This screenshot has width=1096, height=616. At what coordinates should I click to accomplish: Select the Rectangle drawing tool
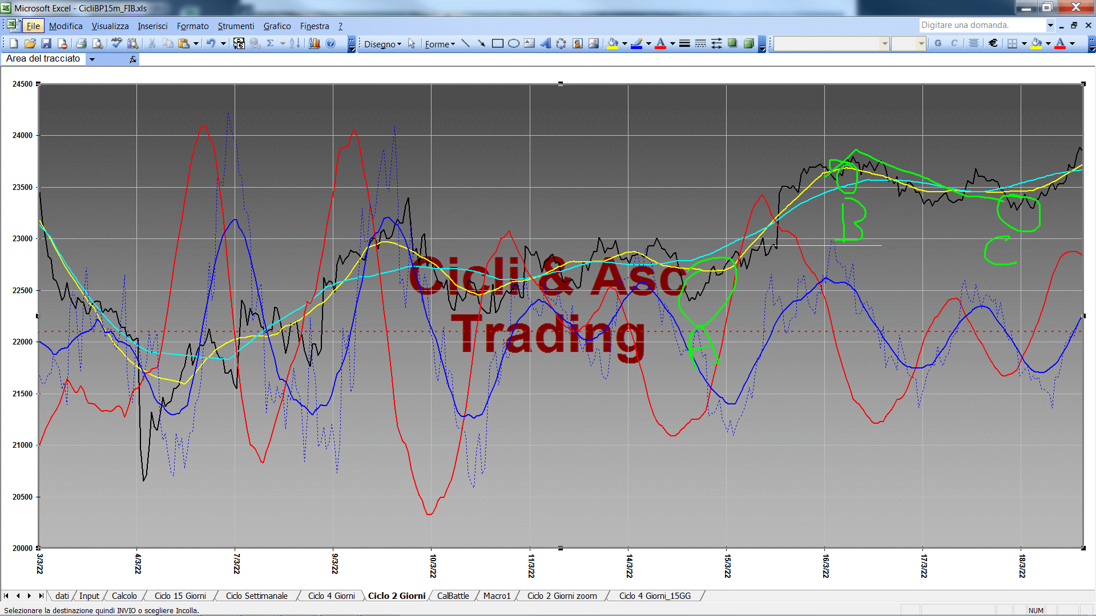[497, 43]
